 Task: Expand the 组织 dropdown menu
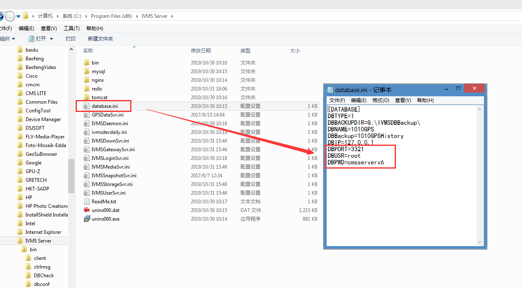pyautogui.click(x=7, y=38)
